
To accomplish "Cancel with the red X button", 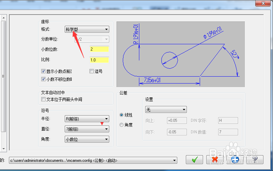I will [215, 159].
